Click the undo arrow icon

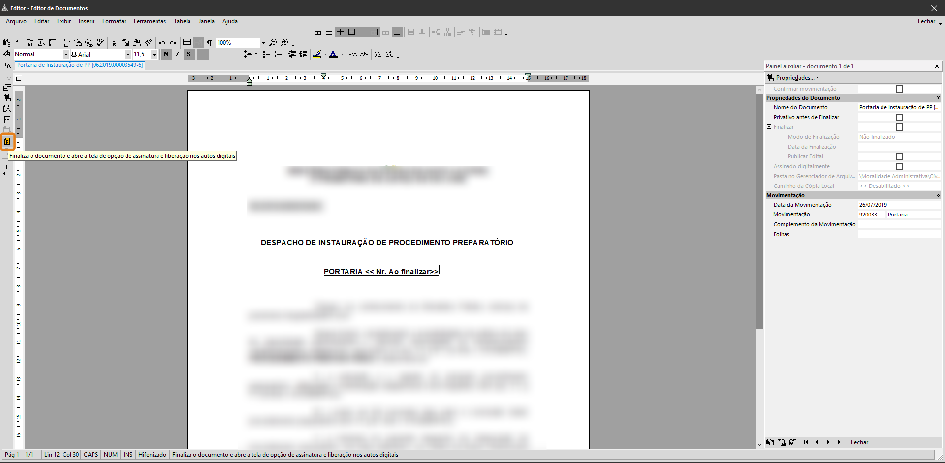click(x=162, y=42)
